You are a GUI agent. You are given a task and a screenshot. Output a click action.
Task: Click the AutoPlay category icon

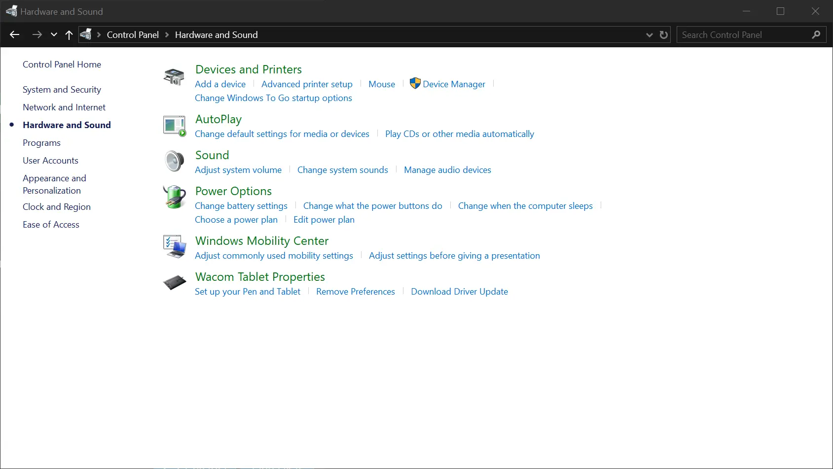tap(175, 126)
